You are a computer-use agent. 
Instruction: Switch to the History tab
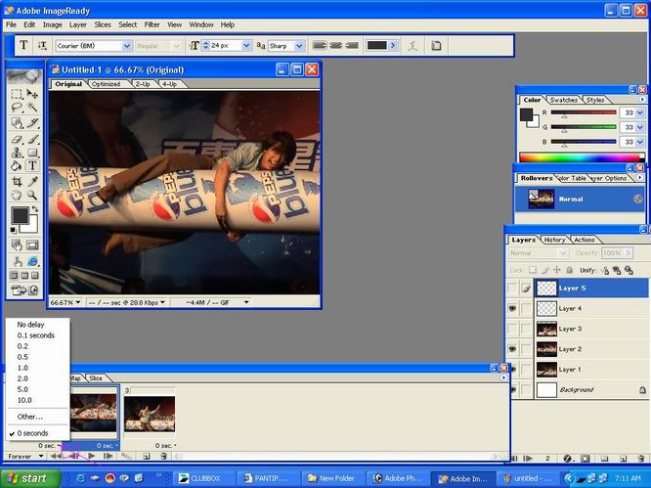click(x=554, y=240)
